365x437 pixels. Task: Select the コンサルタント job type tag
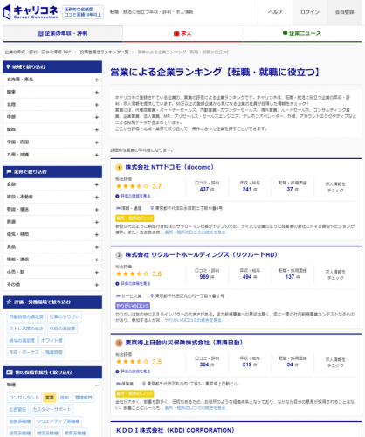[x=24, y=398]
